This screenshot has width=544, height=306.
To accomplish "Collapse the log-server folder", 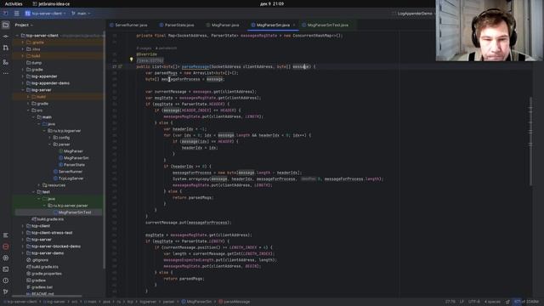I will pyautogui.click(x=23, y=90).
